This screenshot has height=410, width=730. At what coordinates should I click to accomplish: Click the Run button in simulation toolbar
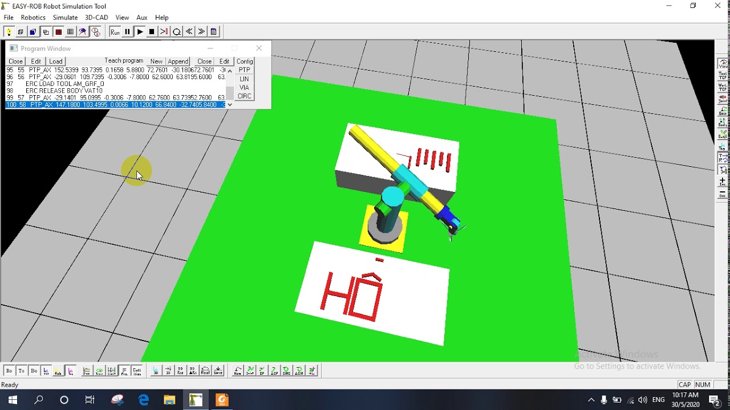(115, 32)
